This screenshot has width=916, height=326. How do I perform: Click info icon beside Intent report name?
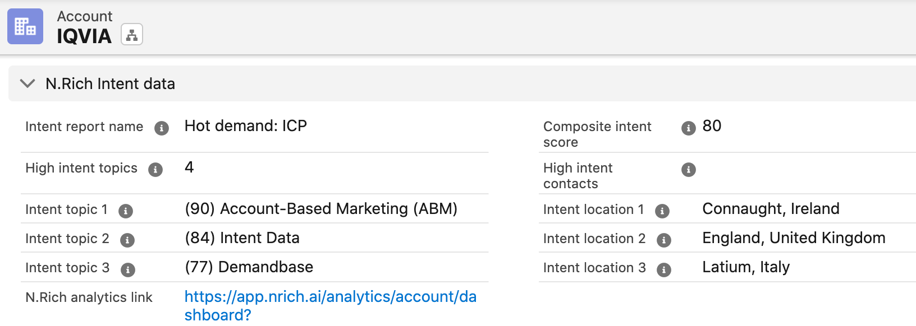162,128
